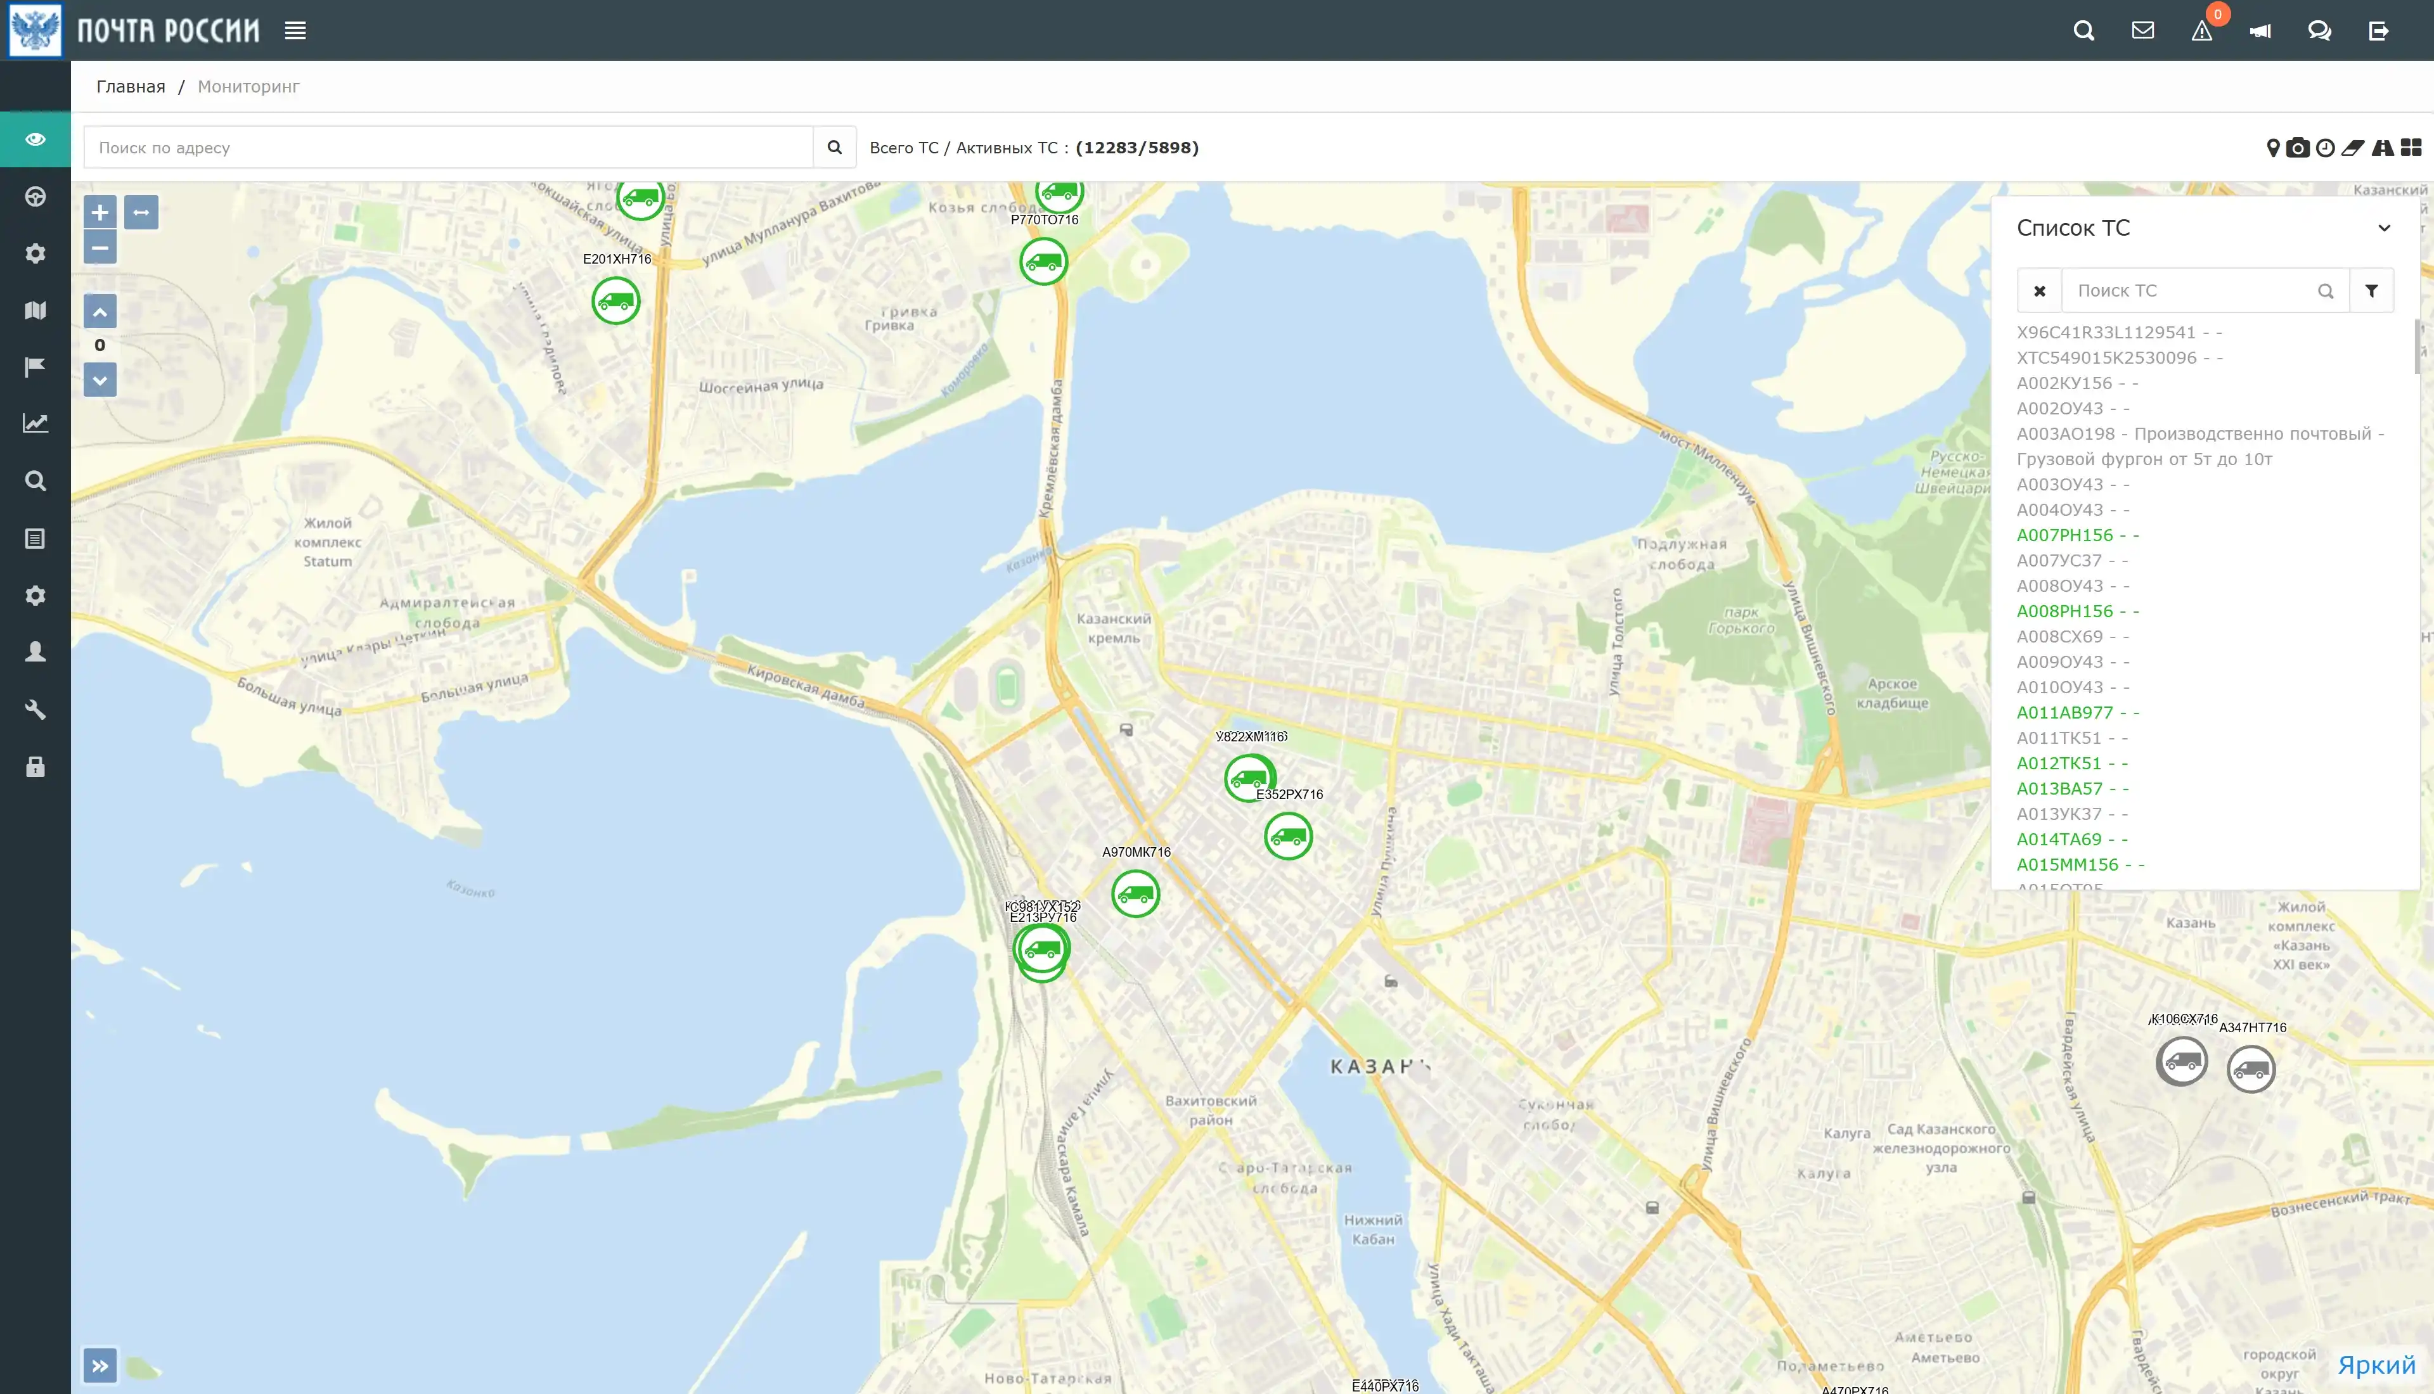Image resolution: width=2434 pixels, height=1394 pixels.
Task: Clear vehicle search with the X button
Action: [x=2040, y=290]
